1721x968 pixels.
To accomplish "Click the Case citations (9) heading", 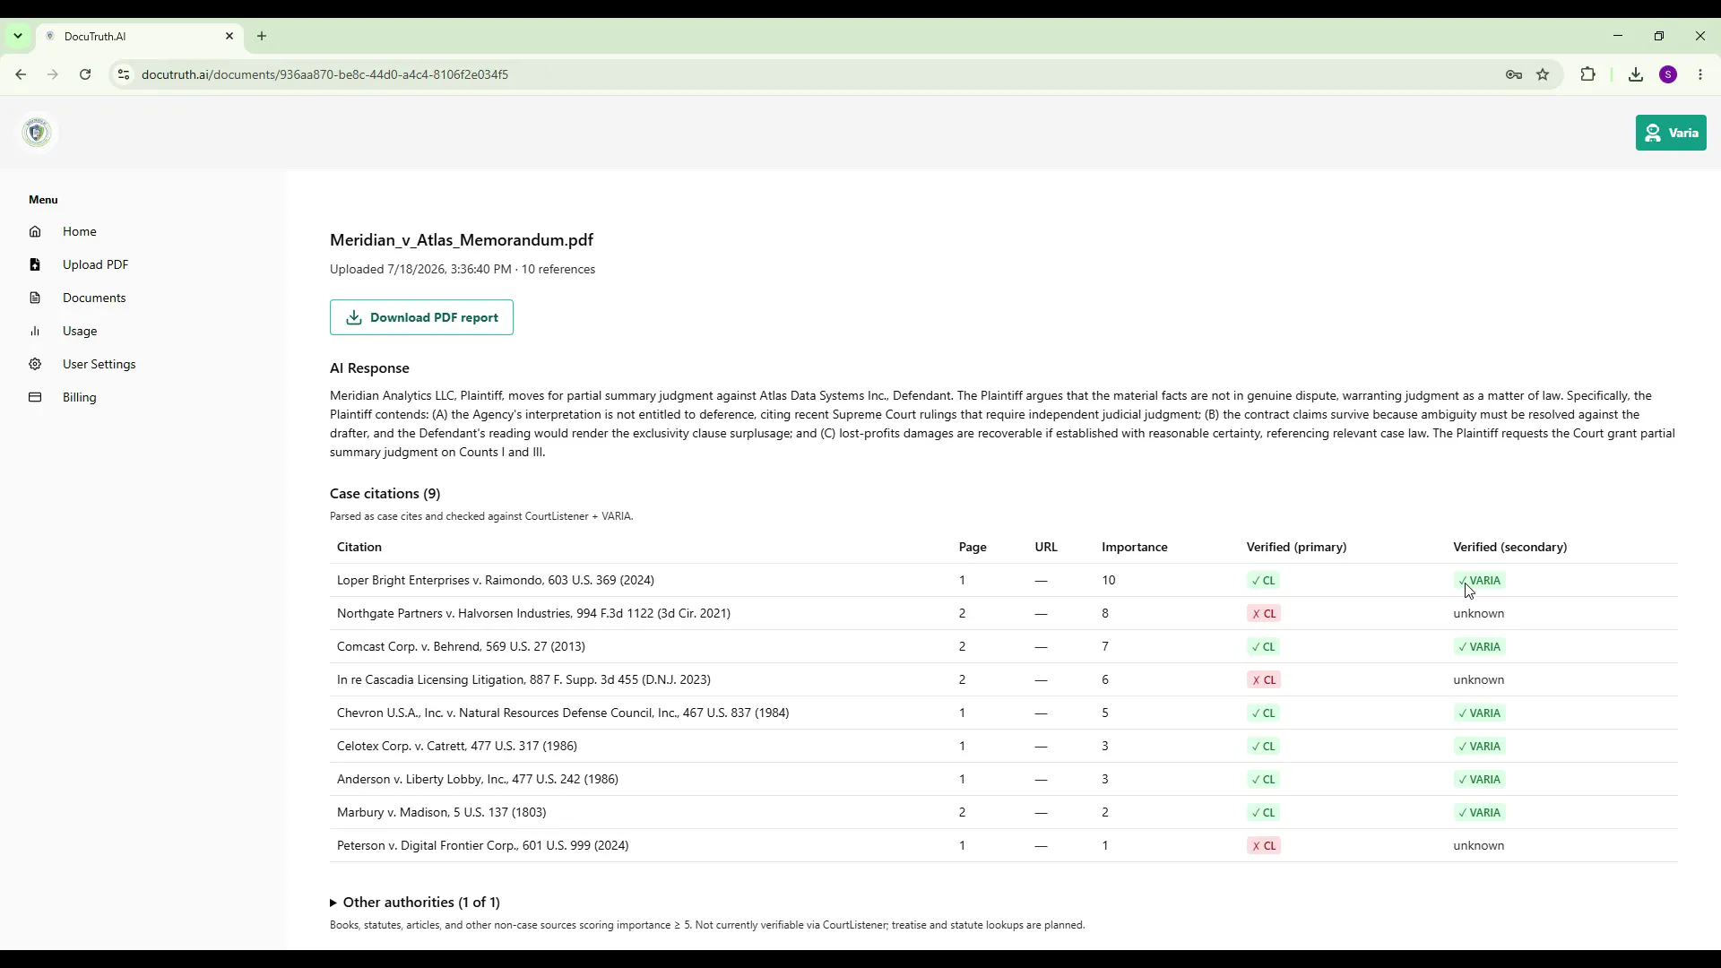I will [x=385, y=493].
